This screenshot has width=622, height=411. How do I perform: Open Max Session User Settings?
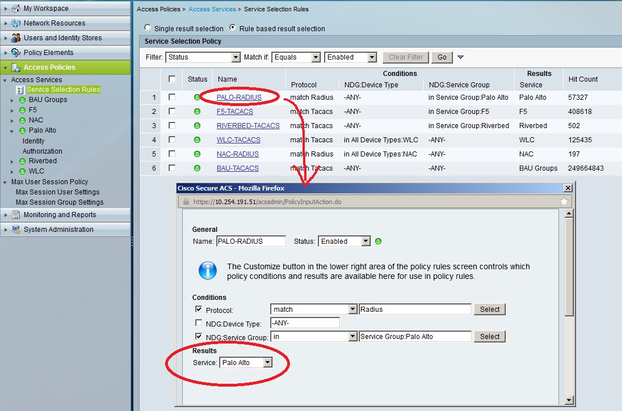57,192
